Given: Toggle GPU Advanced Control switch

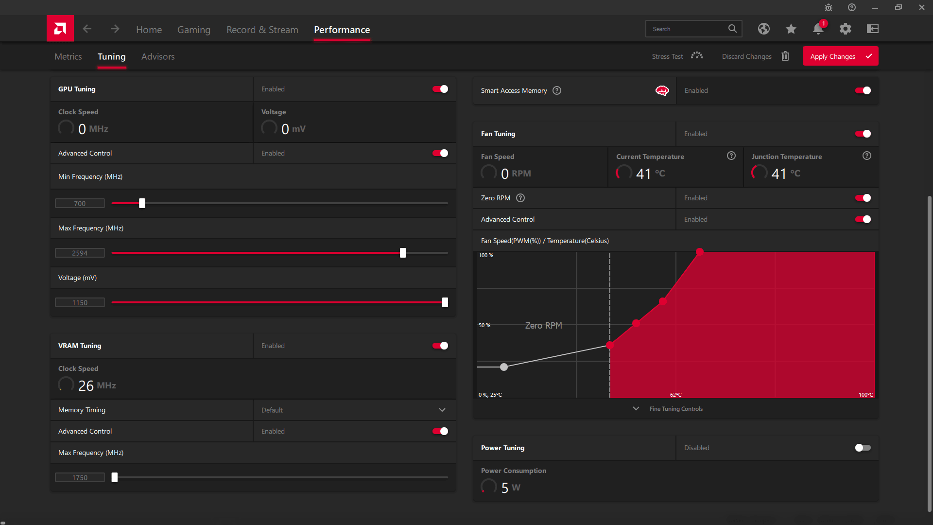Looking at the screenshot, I should (x=440, y=153).
